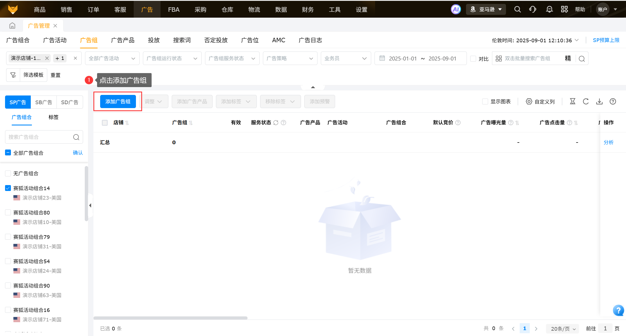Tick the 对比 compare checkbox
This screenshot has height=336, width=626.
(473, 59)
